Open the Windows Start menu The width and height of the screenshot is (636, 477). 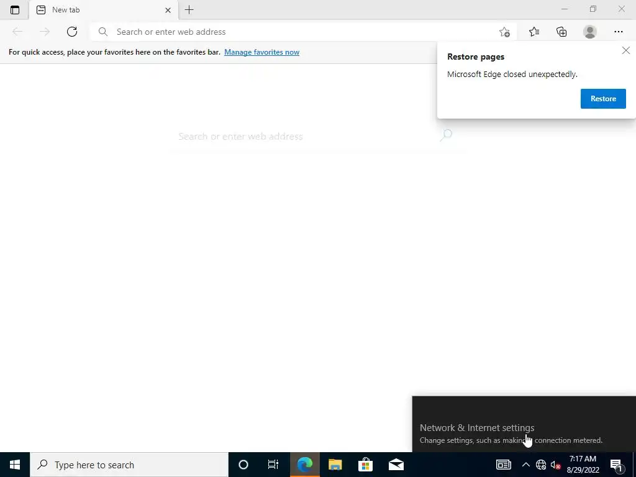coord(15,465)
